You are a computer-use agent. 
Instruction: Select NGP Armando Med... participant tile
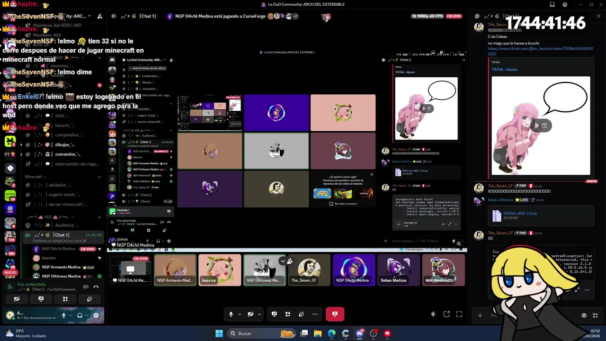tap(175, 270)
